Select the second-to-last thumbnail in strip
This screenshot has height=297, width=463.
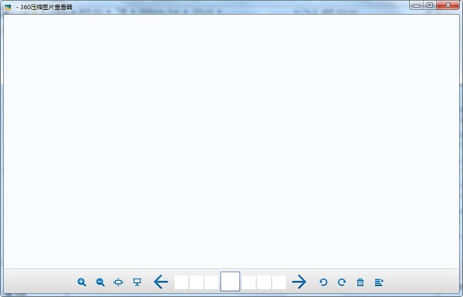click(264, 282)
